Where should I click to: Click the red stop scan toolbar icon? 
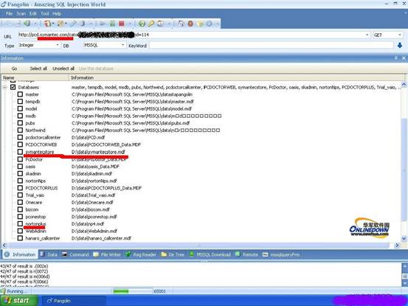point(122,24)
